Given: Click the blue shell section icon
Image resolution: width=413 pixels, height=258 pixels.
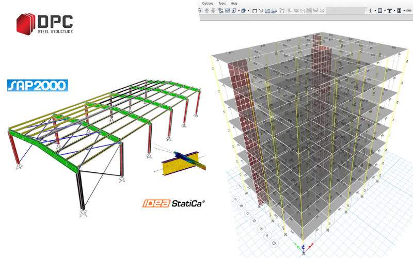Looking at the screenshot, I should tap(380, 10).
